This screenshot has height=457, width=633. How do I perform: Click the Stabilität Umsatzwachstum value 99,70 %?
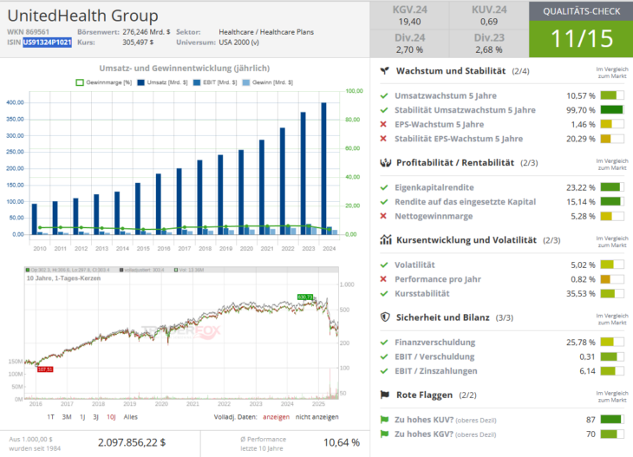tap(580, 110)
